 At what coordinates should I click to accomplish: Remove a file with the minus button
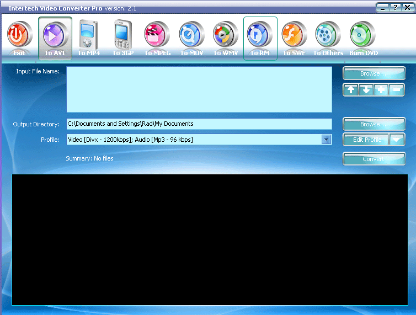click(x=397, y=90)
